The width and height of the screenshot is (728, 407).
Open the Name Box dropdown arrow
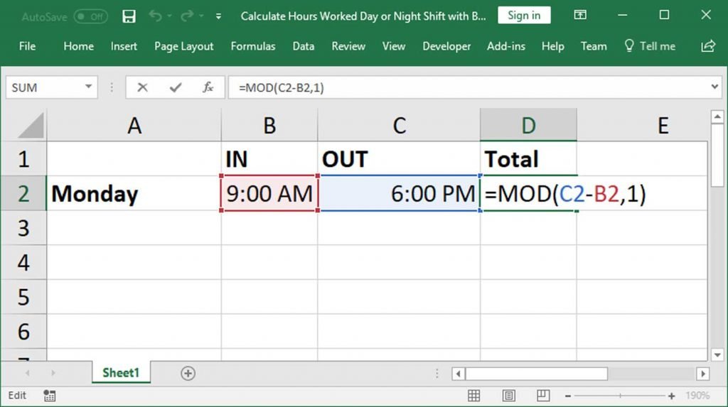click(89, 87)
